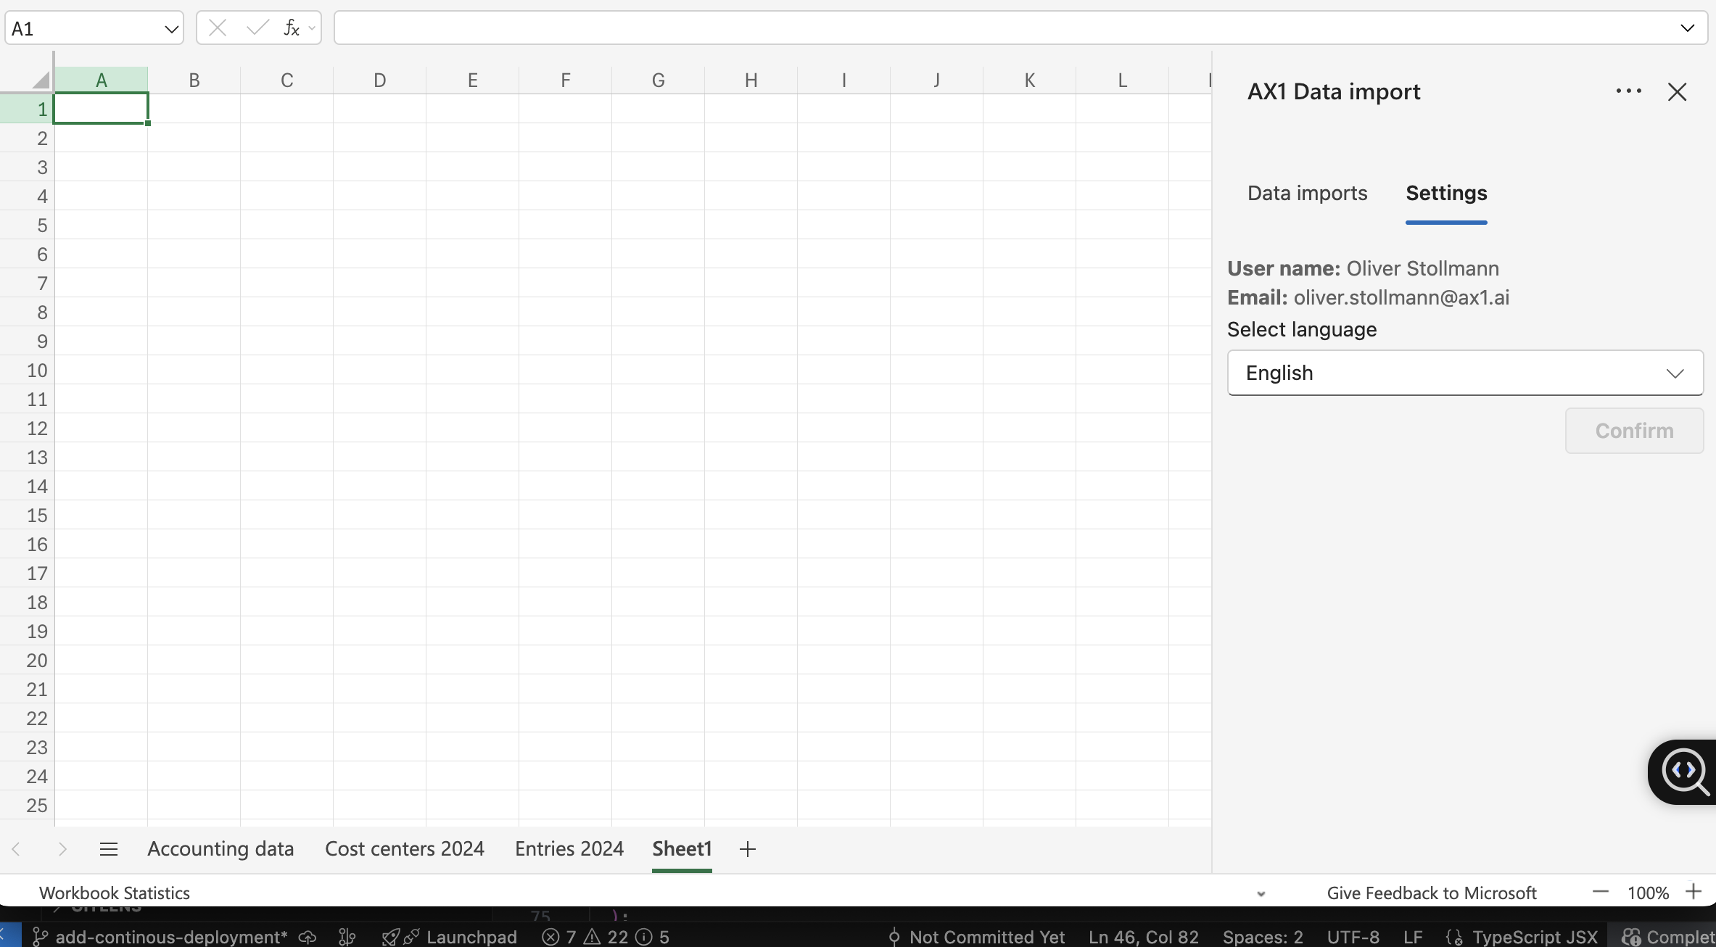Click the cancel entry X icon

click(x=217, y=28)
